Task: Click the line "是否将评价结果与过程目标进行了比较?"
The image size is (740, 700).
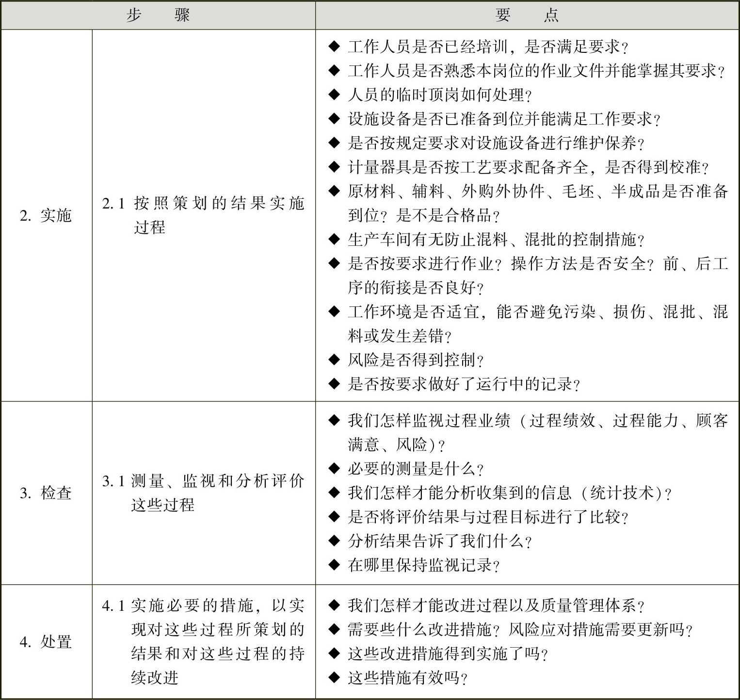Action: [x=479, y=517]
